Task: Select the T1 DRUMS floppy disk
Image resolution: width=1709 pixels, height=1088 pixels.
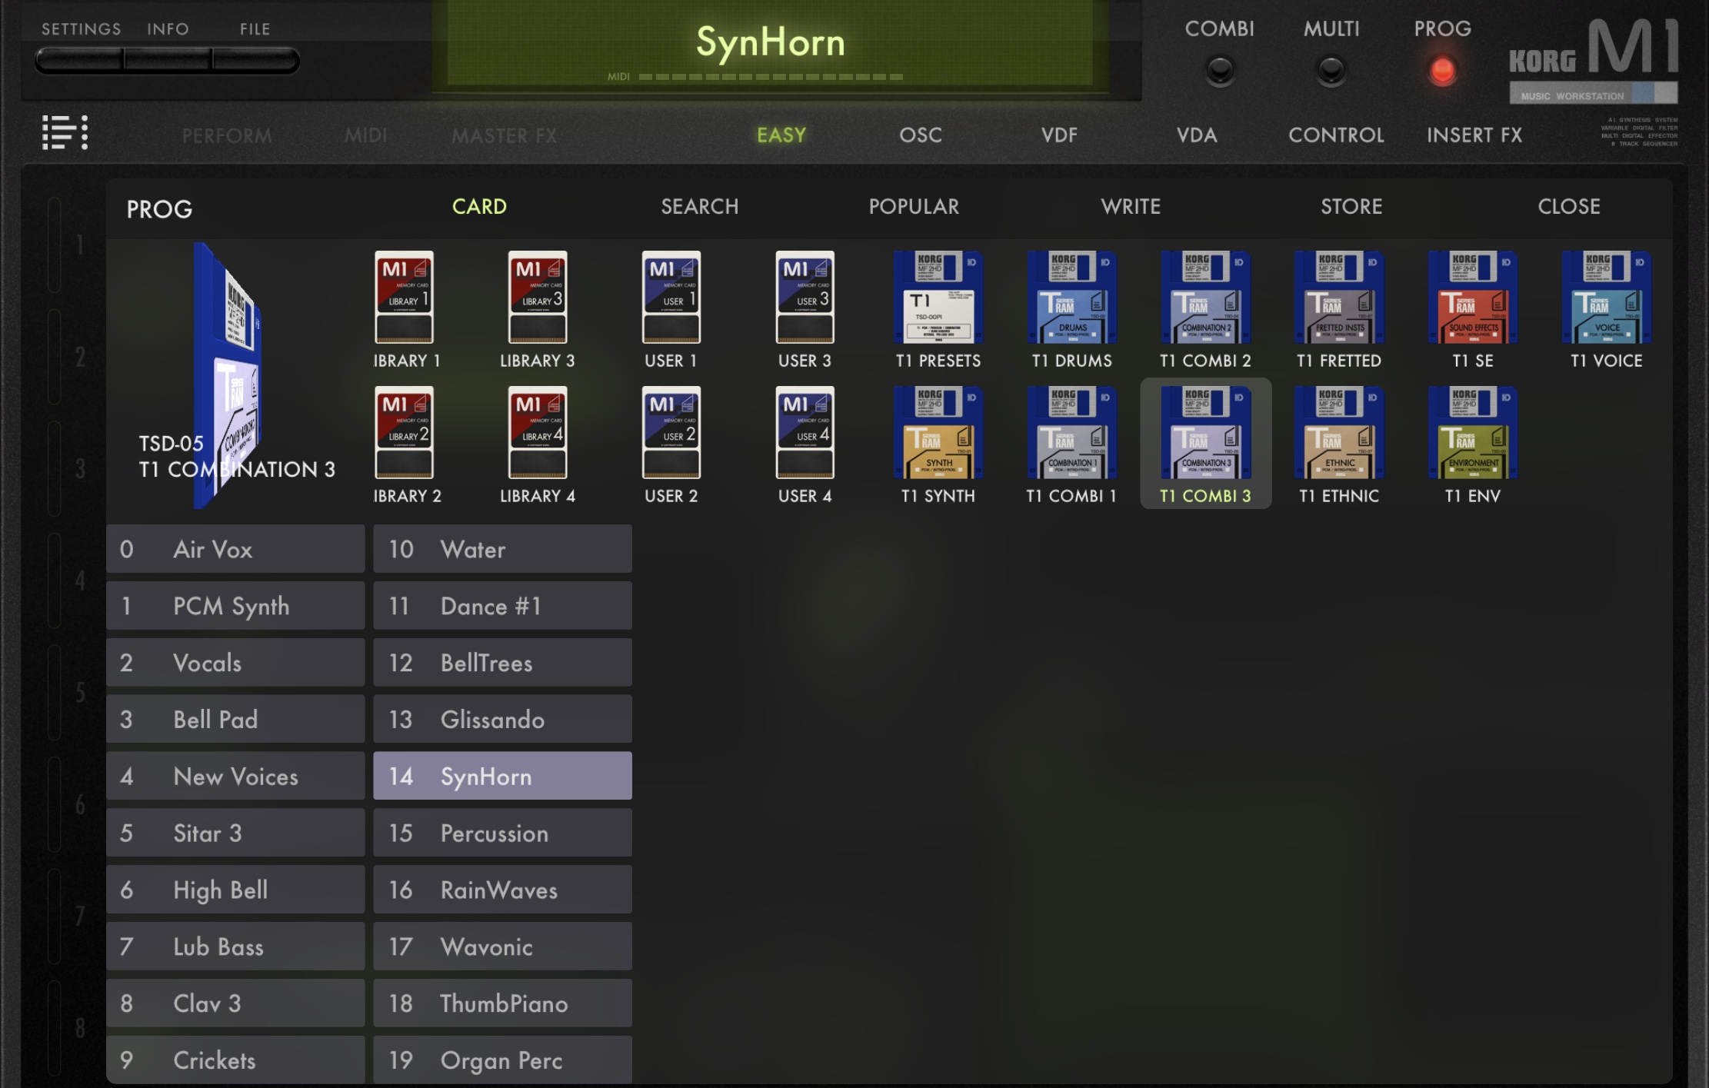Action: tap(1071, 298)
